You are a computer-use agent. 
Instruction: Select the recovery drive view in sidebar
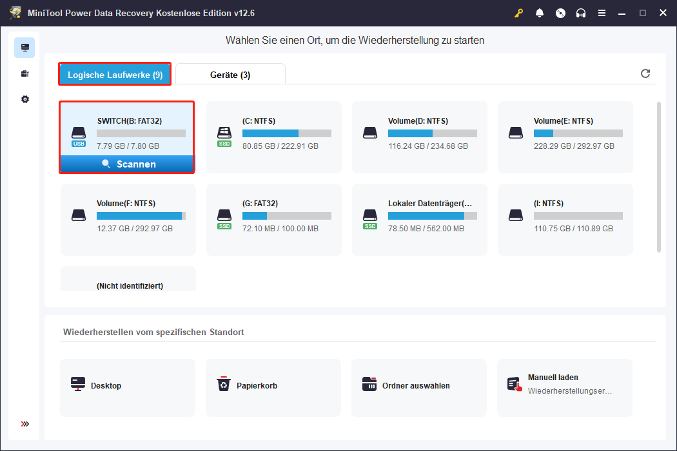coord(25,48)
